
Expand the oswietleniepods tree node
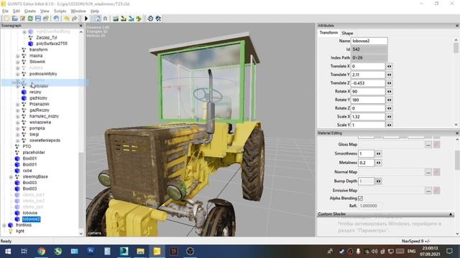(x=17, y=140)
